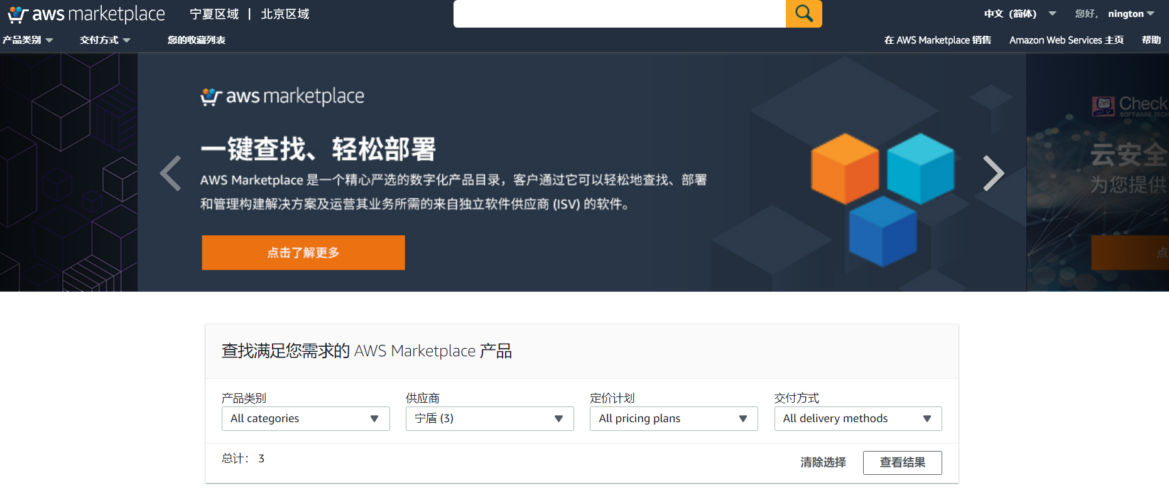The image size is (1169, 488).
Task: Click the 查看结果 button
Action: pos(902,462)
